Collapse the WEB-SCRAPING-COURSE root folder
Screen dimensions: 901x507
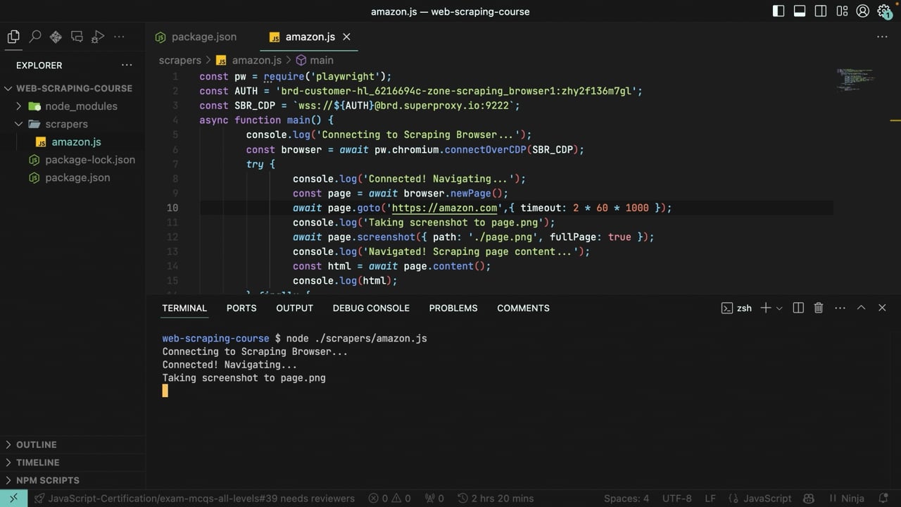click(x=73, y=88)
